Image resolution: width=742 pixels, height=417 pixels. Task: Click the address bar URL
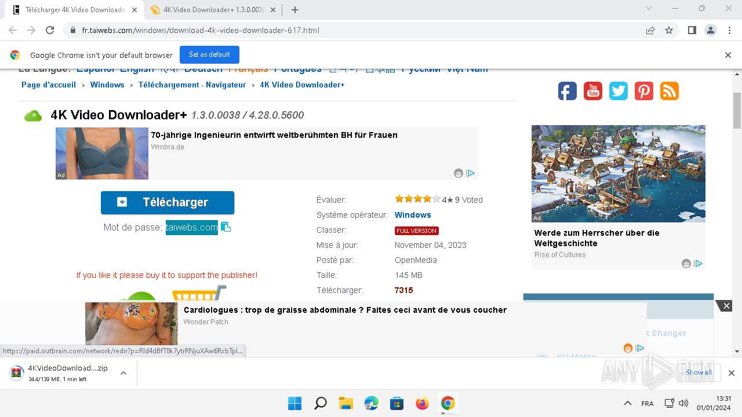(x=201, y=30)
